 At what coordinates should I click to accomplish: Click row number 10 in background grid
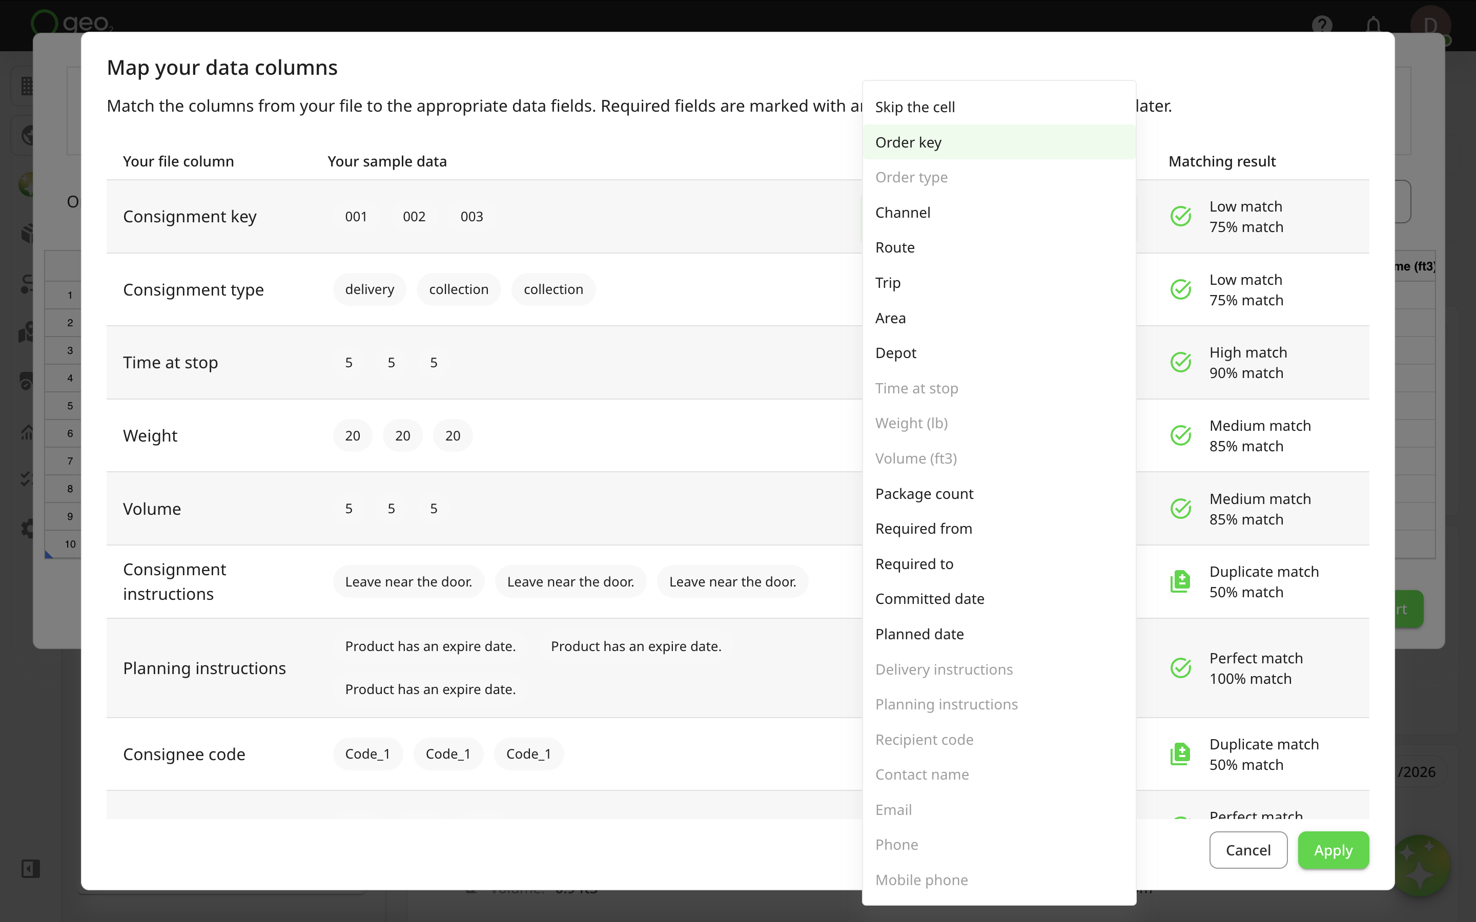[x=70, y=544]
